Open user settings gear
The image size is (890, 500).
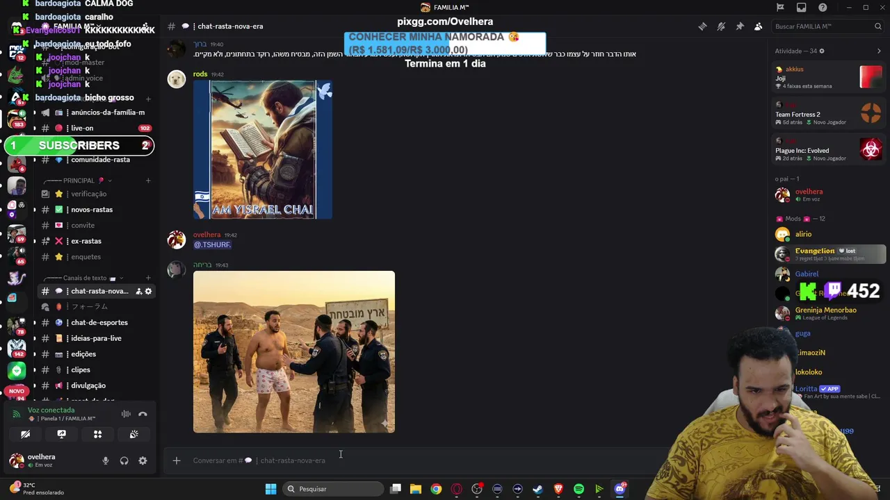pos(143,460)
